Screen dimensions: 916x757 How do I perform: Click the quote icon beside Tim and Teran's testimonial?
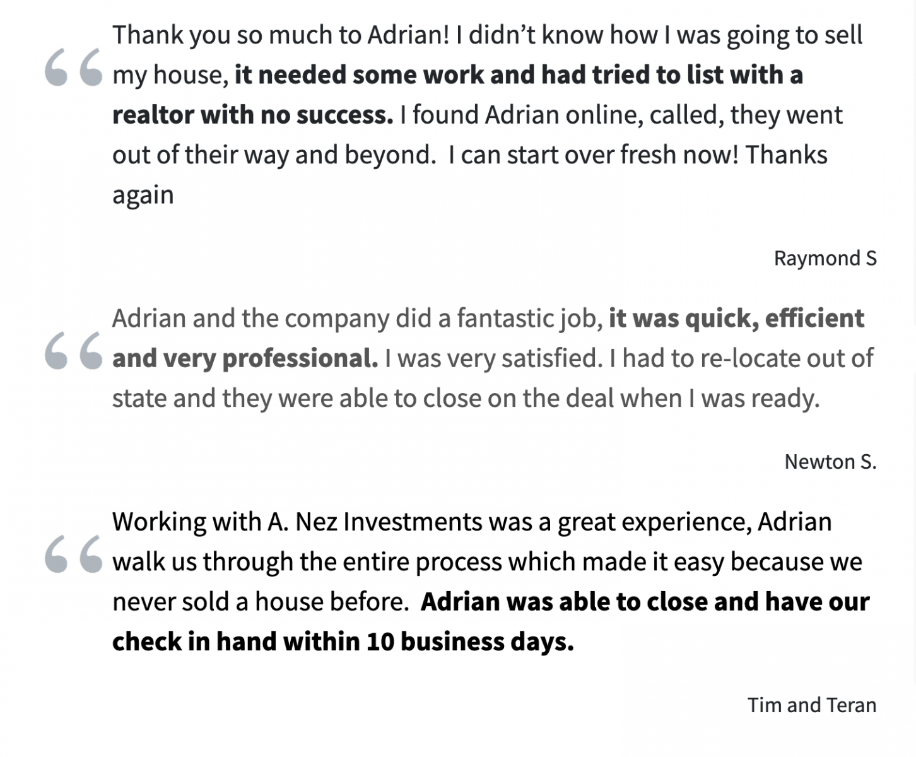point(73,554)
